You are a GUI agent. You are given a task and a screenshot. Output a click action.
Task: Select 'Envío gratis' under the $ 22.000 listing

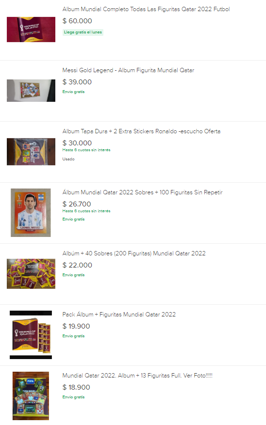[74, 275]
